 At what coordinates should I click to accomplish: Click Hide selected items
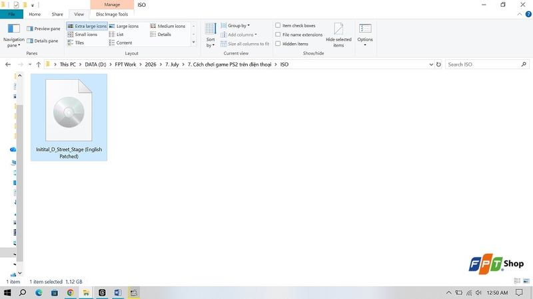pos(338,35)
